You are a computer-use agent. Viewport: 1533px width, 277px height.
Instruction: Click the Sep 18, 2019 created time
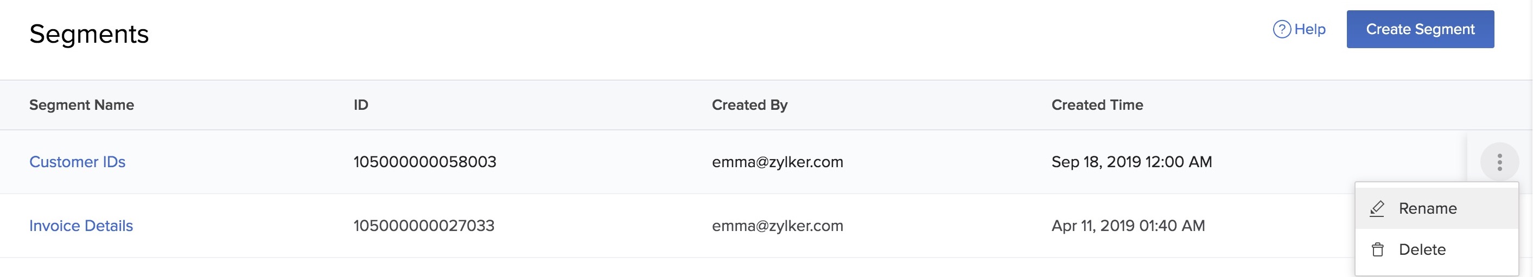1131,162
